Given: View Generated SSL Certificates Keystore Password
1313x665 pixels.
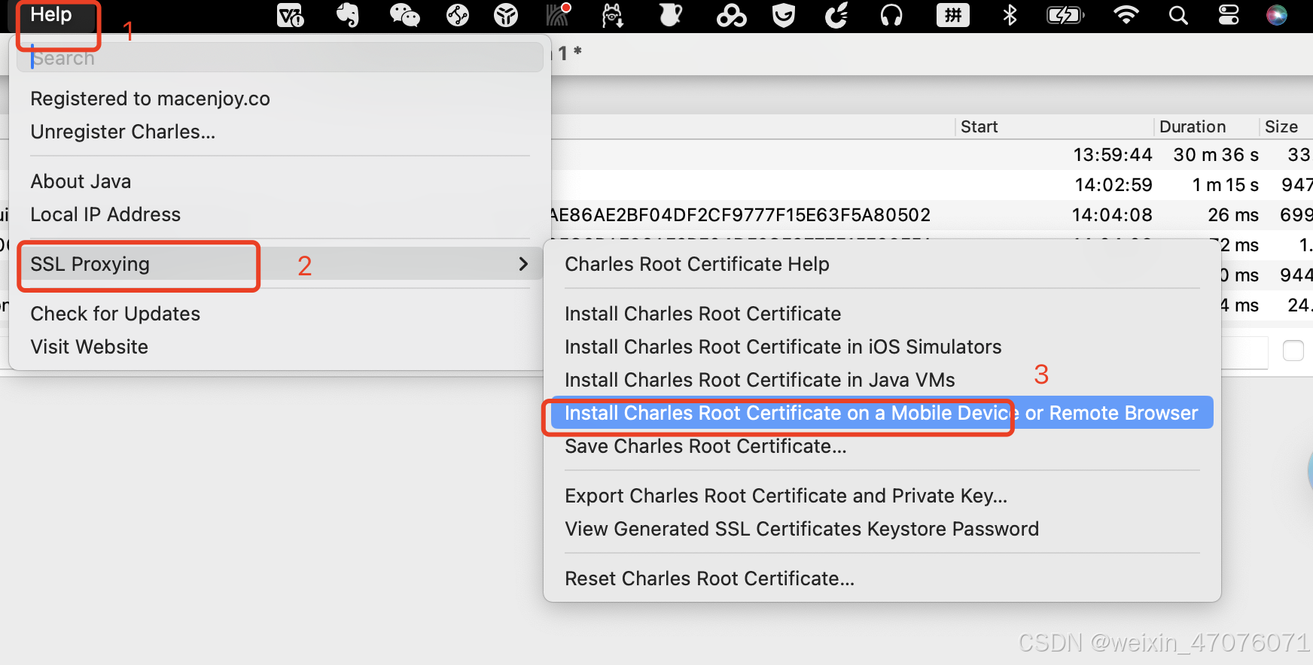Looking at the screenshot, I should [882, 529].
